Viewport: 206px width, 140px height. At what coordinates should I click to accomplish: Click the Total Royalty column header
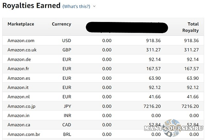coord(191,27)
